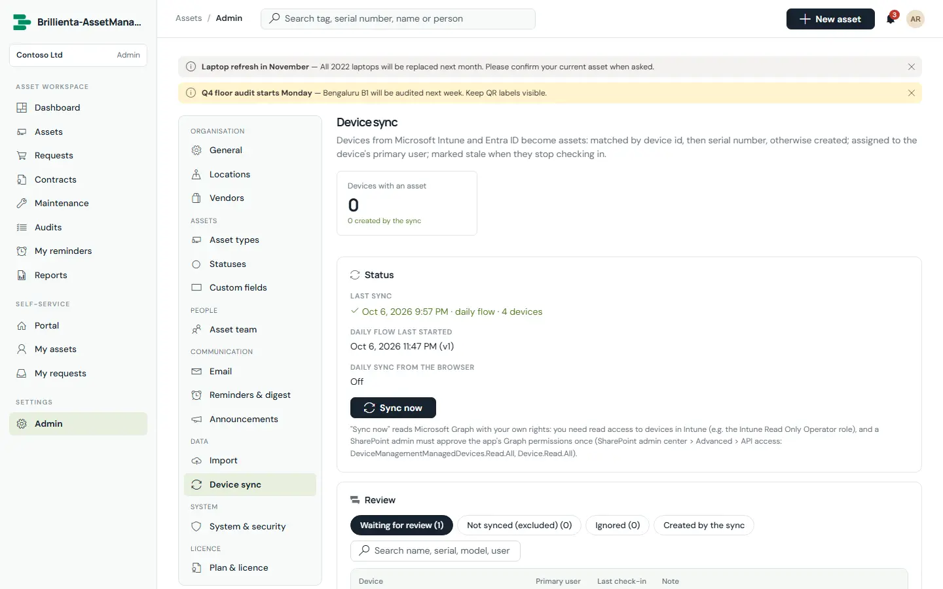The image size is (943, 589).
Task: Focus the top asset search field
Action: (x=398, y=19)
